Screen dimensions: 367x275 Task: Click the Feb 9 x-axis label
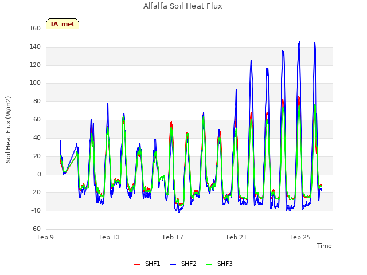click(x=46, y=237)
